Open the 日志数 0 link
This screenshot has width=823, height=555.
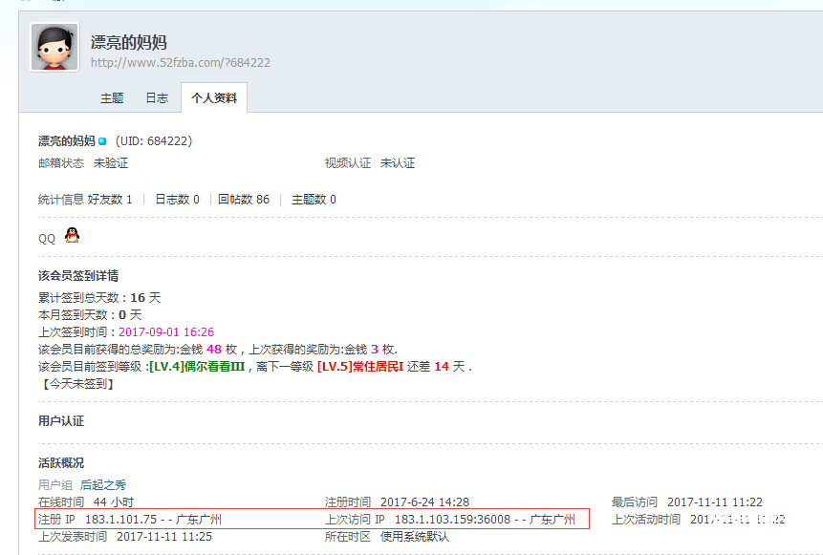tap(177, 200)
